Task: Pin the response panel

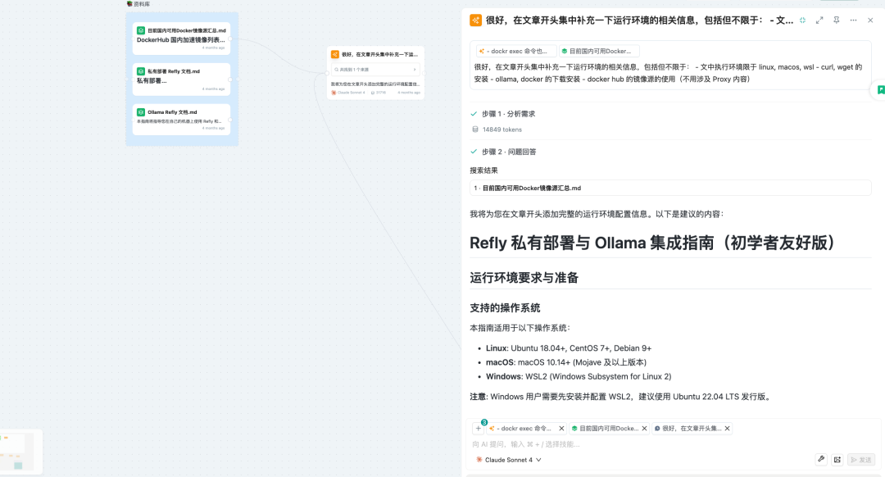Action: [x=837, y=20]
